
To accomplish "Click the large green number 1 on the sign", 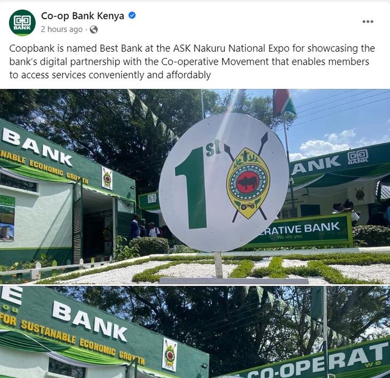I will point(192,188).
